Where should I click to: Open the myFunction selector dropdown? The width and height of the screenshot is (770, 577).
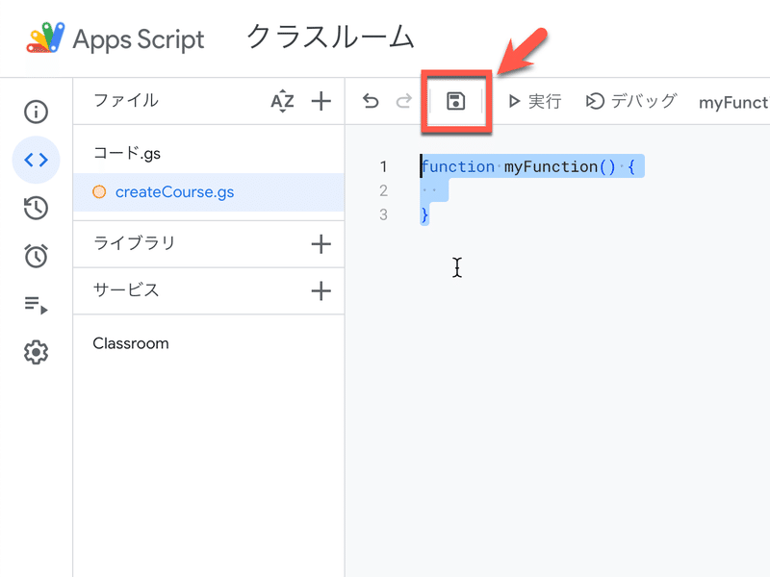coord(736,101)
